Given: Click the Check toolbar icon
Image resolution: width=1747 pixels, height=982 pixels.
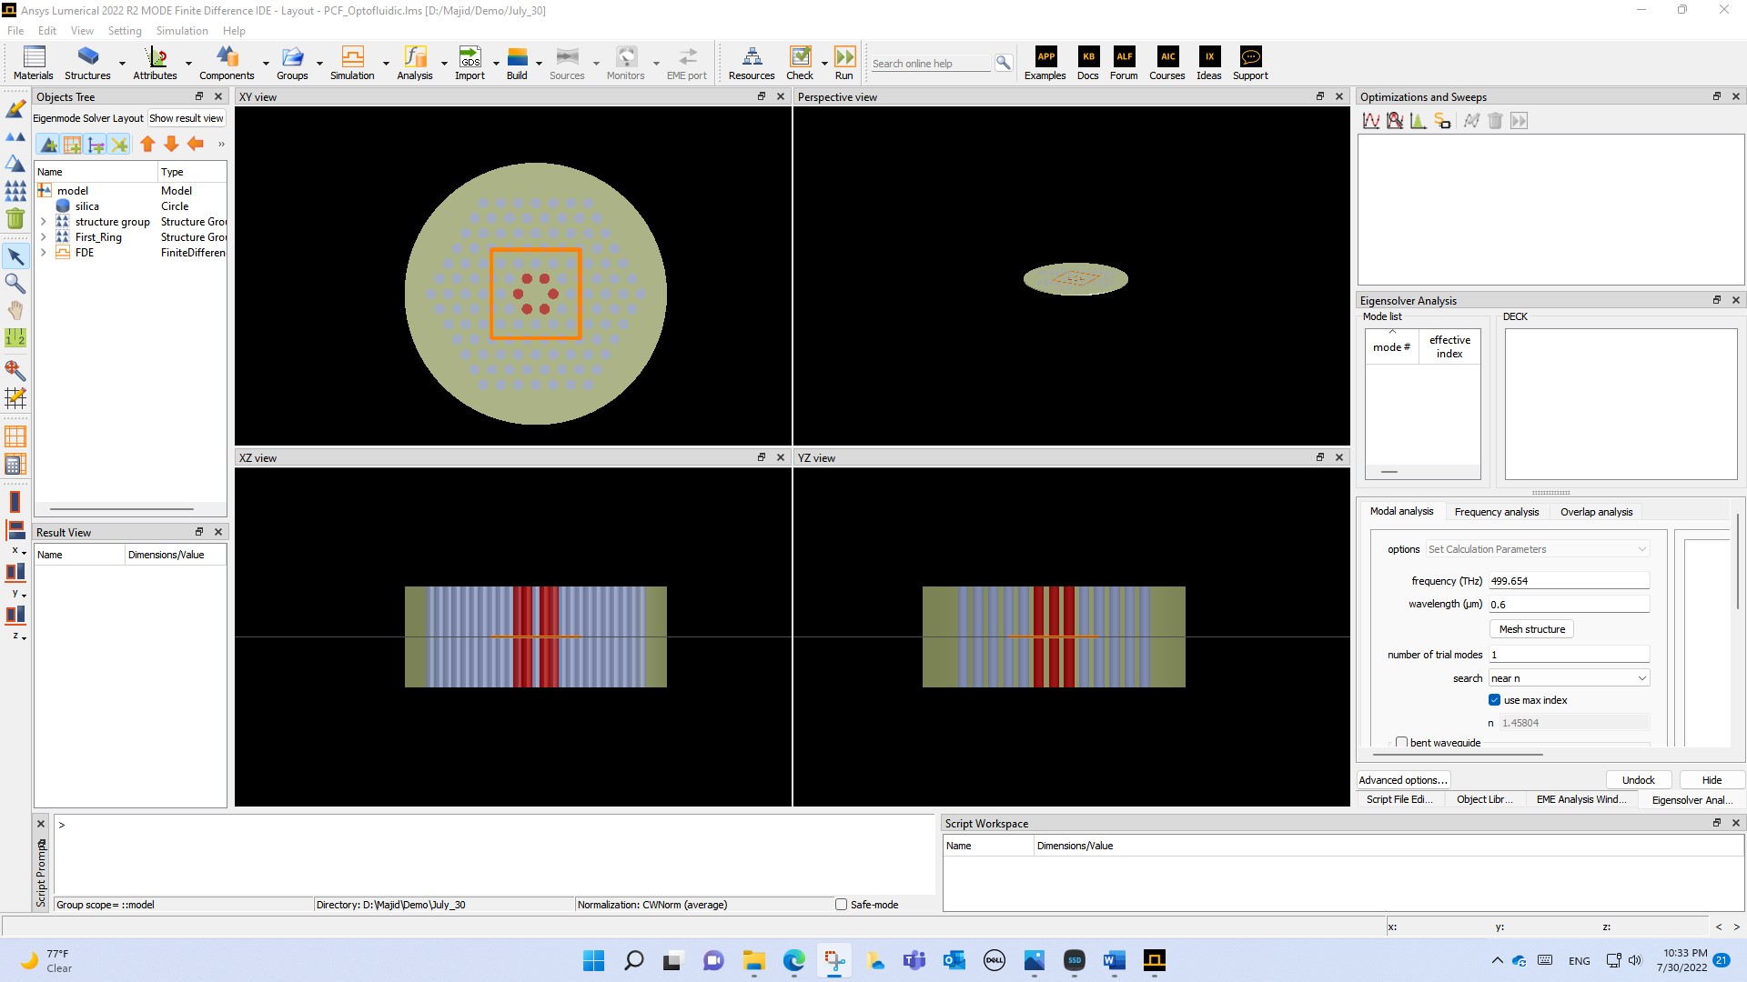Looking at the screenshot, I should (x=800, y=57).
